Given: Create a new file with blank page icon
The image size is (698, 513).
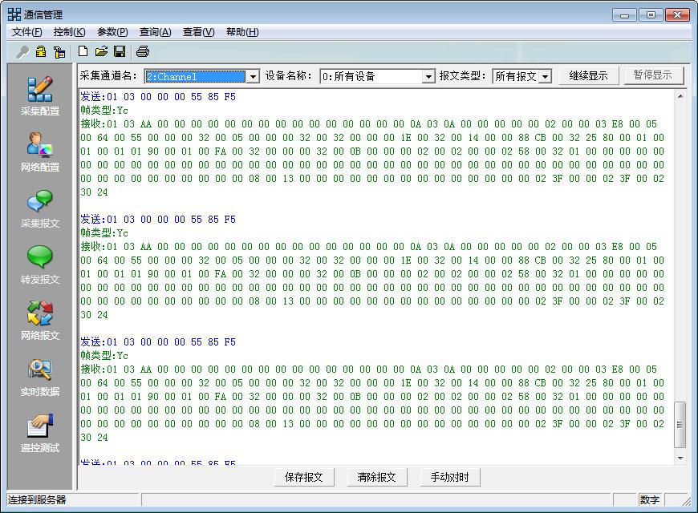Looking at the screenshot, I should pyautogui.click(x=83, y=51).
